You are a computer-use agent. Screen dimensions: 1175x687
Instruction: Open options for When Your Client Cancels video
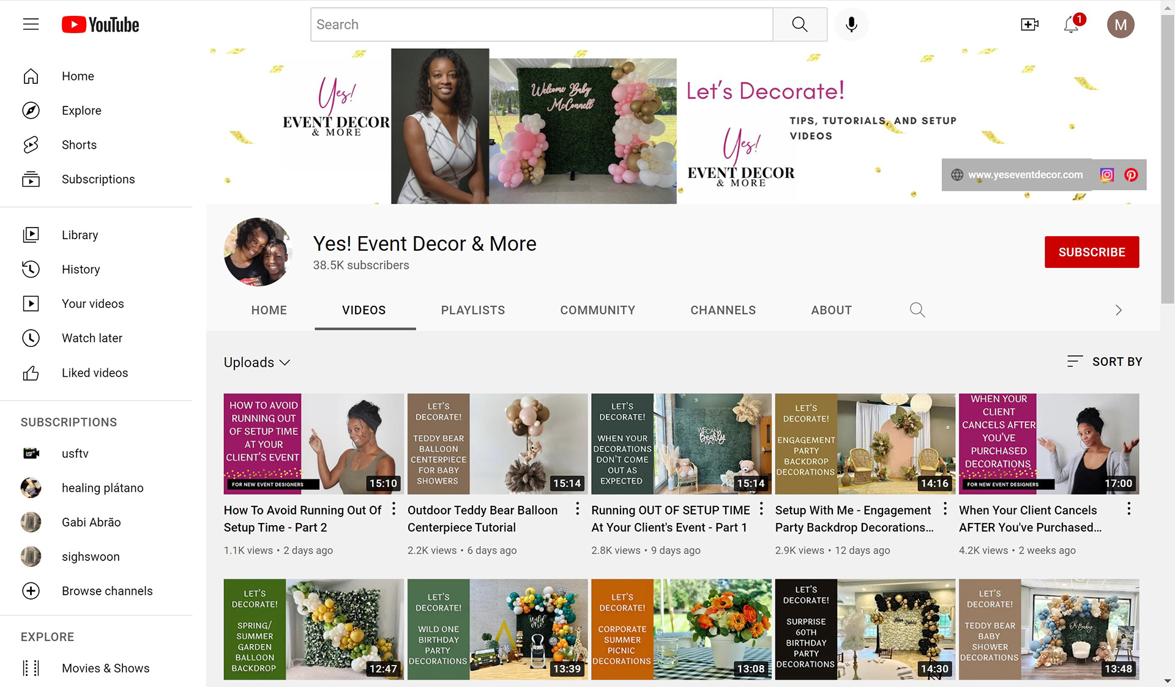1129,509
